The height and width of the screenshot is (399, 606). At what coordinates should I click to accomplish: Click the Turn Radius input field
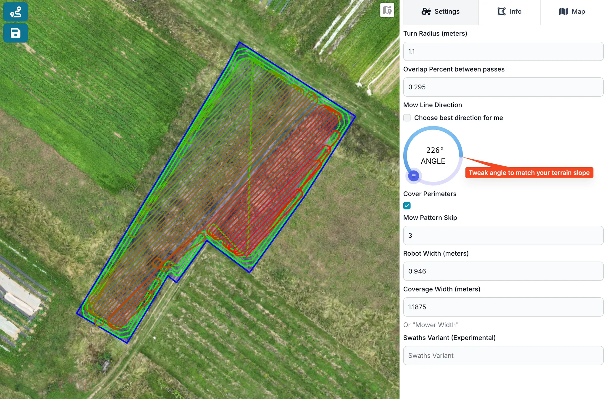(503, 51)
